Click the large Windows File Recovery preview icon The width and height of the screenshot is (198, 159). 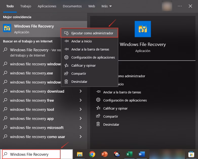click(x=143, y=29)
